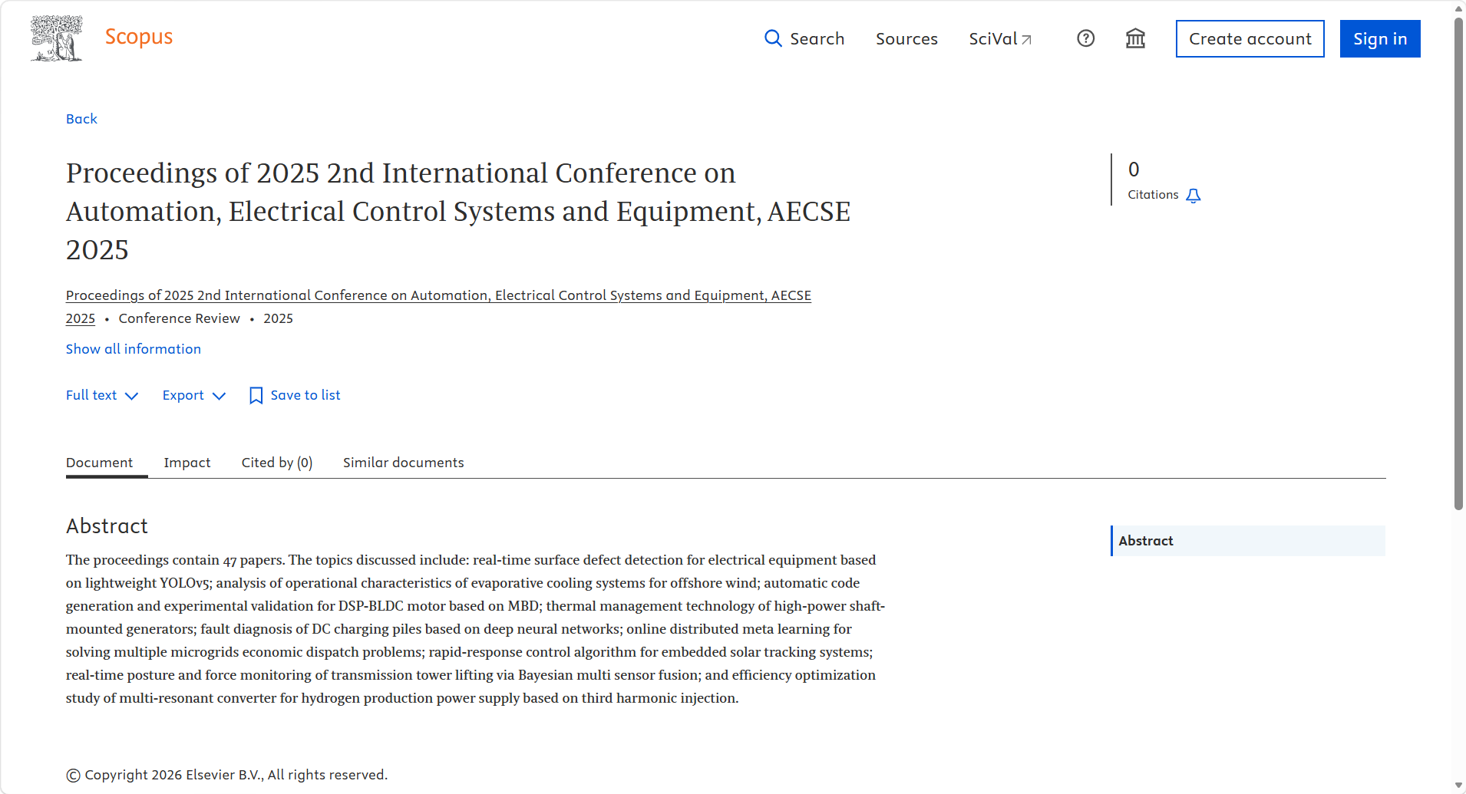Open the Sources menu item

[906, 39]
